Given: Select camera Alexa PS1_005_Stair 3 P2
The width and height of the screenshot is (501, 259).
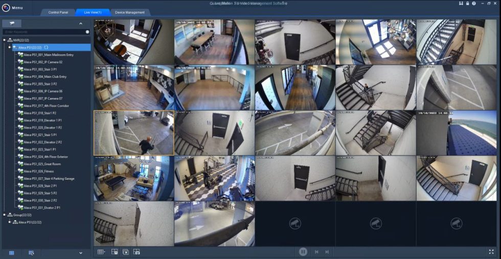Looking at the screenshot, I should coord(40,84).
